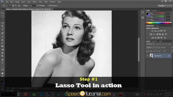Select the Eyedropper tool
The width and height of the screenshot is (173, 97).
[2, 30]
